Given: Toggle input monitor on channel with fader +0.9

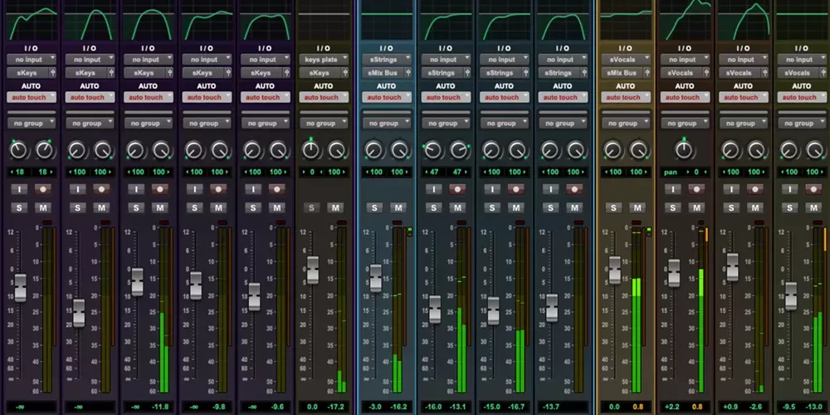Looking at the screenshot, I should pos(731,189).
